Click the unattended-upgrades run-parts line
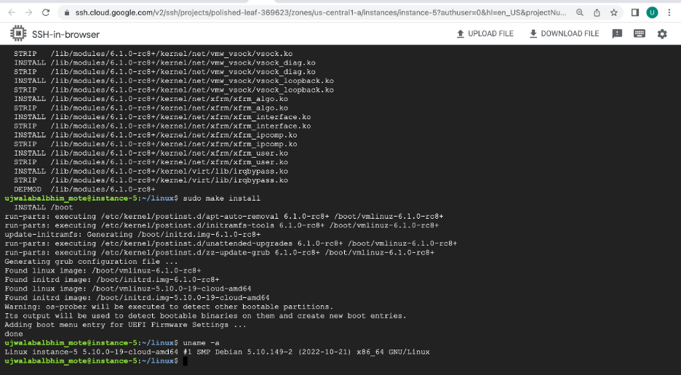Viewport: 681px width, 375px height. tap(231, 243)
